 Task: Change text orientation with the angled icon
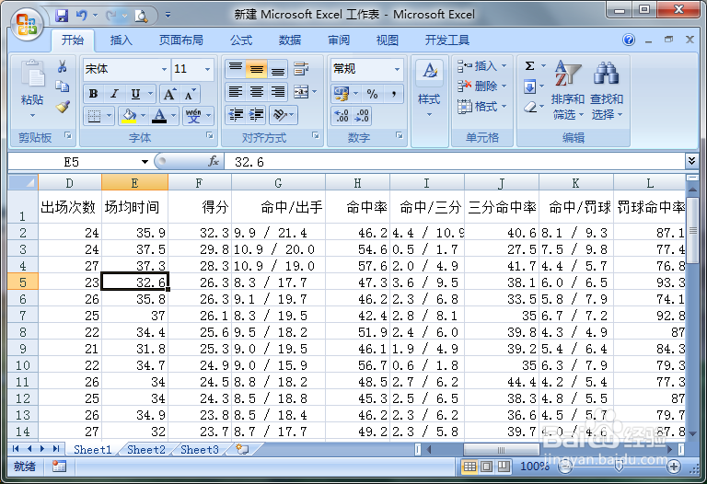tap(280, 115)
